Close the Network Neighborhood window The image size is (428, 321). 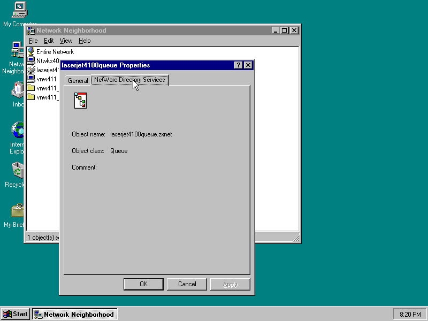pyautogui.click(x=294, y=30)
